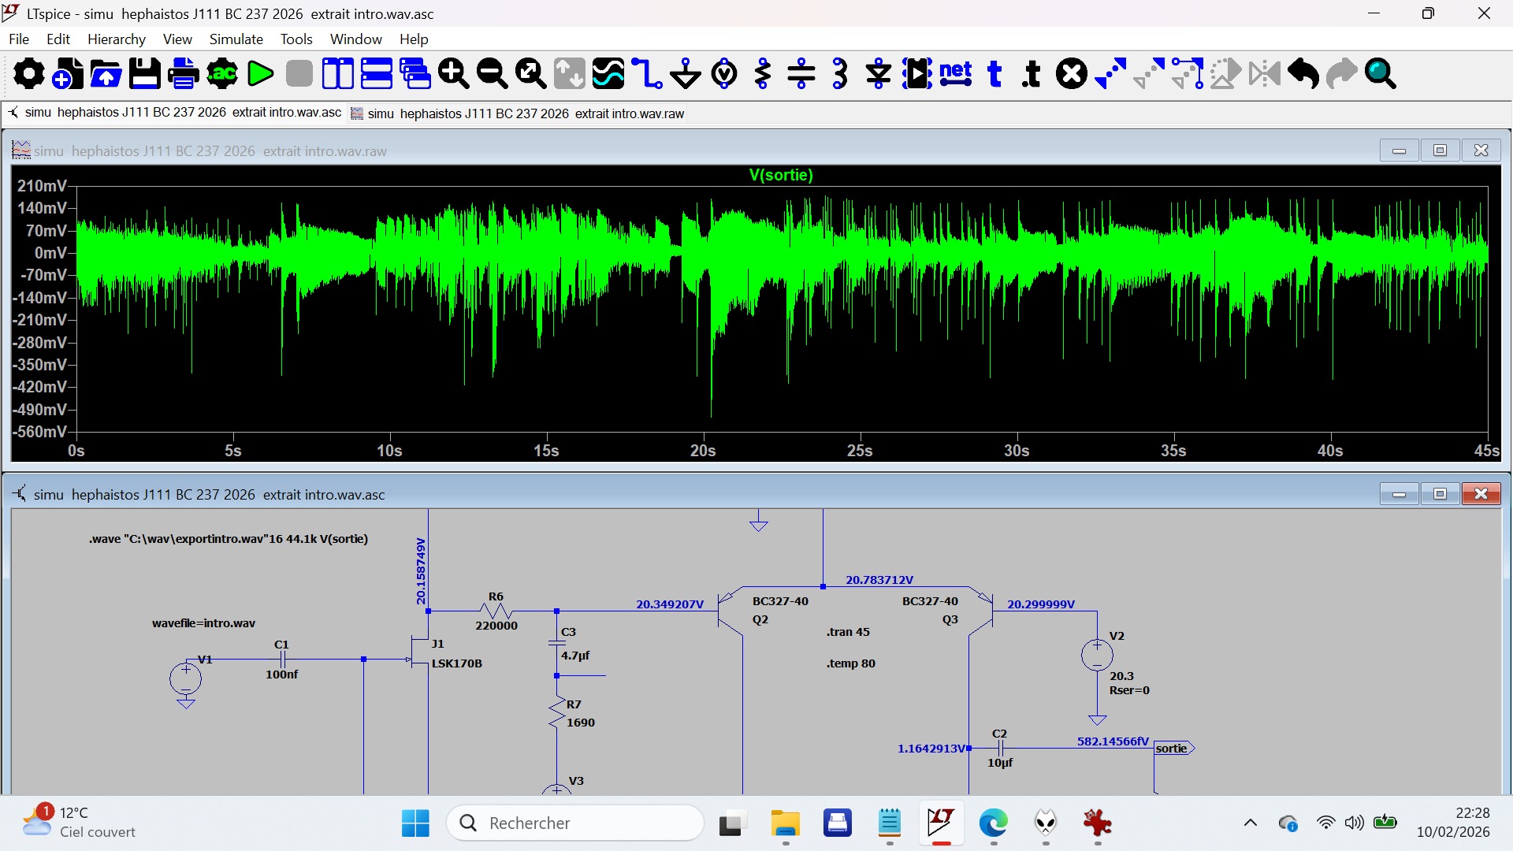Activate the Delete (X) tool
This screenshot has height=851, width=1513.
click(x=1072, y=74)
